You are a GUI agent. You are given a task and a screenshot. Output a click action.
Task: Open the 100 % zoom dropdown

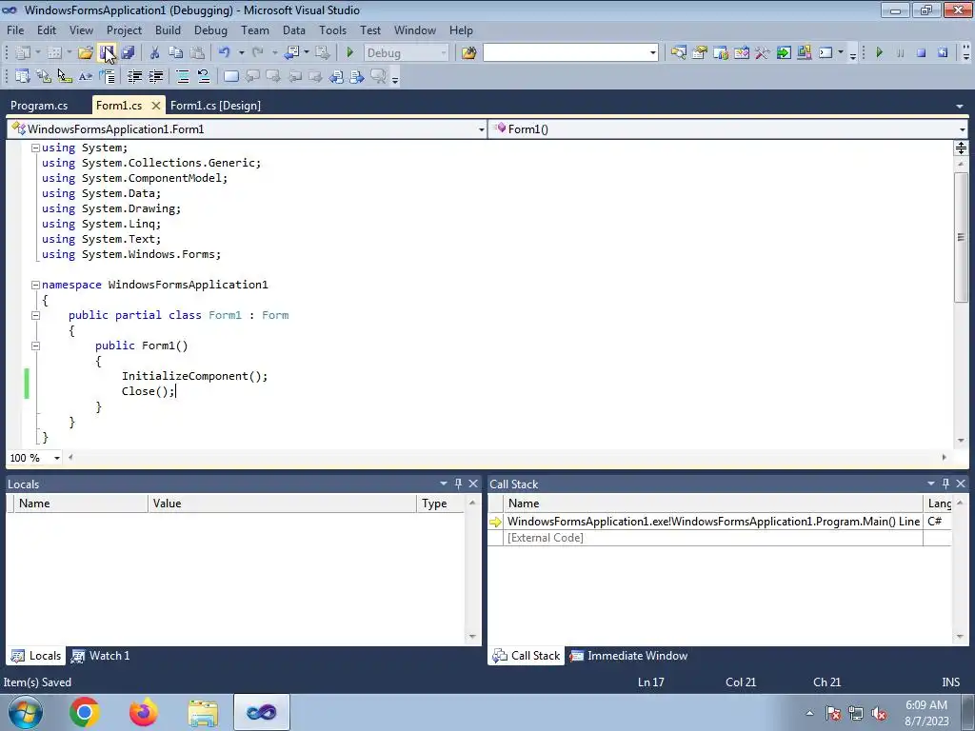(x=56, y=458)
